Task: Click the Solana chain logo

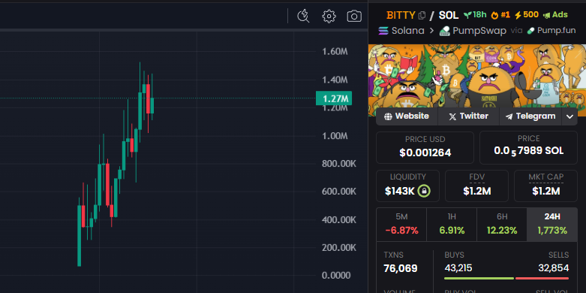Action: pyautogui.click(x=383, y=31)
